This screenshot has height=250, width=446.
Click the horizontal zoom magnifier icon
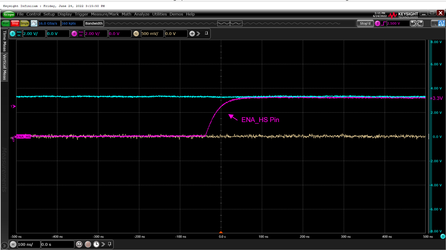[x=79, y=244]
